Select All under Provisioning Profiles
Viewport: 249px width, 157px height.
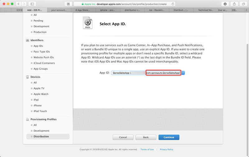click(x=35, y=125)
